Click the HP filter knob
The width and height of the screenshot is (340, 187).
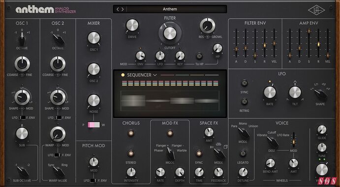(x=217, y=48)
